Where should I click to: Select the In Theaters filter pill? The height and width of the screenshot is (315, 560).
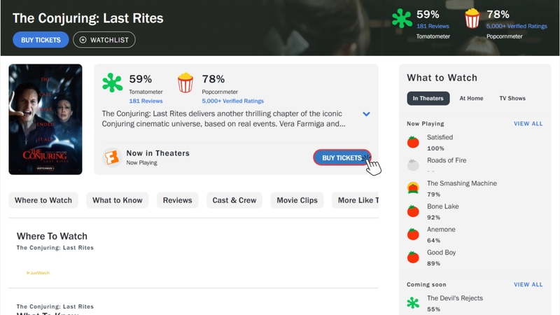click(x=428, y=99)
